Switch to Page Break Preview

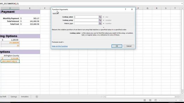click(x=156, y=100)
